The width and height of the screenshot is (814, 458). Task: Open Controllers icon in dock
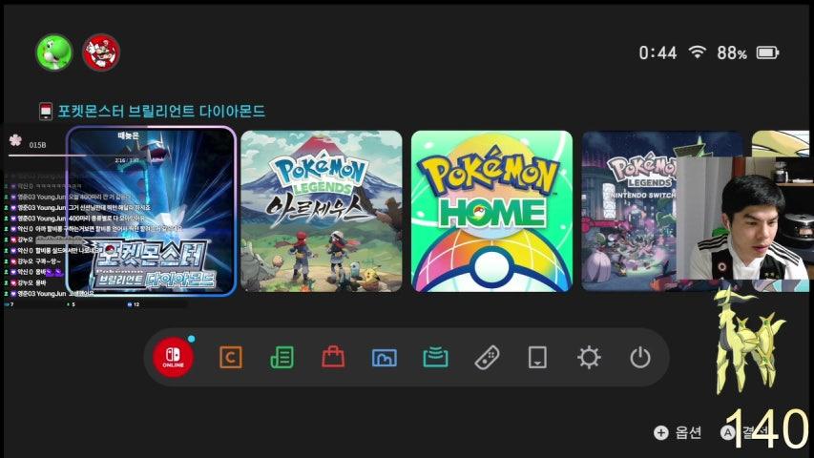[487, 357]
